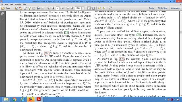Jump to figure reference 2(b)
182x102 pixels.
click(x=122, y=59)
